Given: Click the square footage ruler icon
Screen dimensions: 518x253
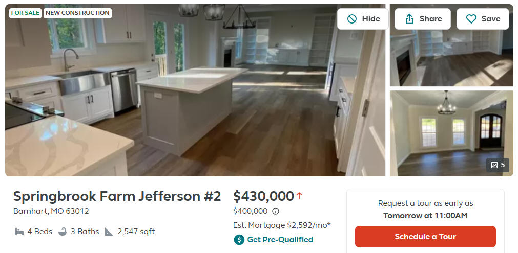Looking at the screenshot, I should point(109,232).
